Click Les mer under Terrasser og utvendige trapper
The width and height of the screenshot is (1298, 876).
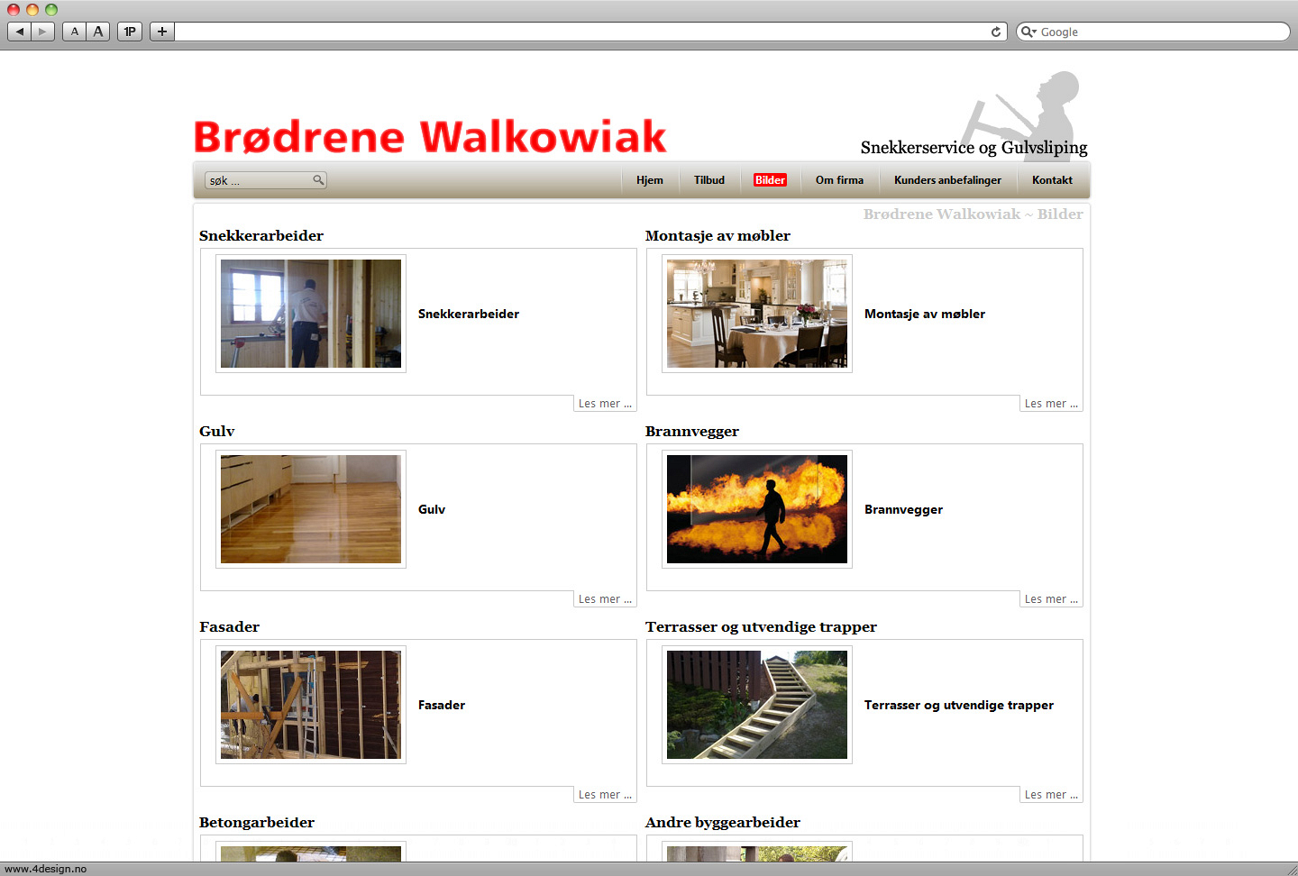tap(1051, 795)
